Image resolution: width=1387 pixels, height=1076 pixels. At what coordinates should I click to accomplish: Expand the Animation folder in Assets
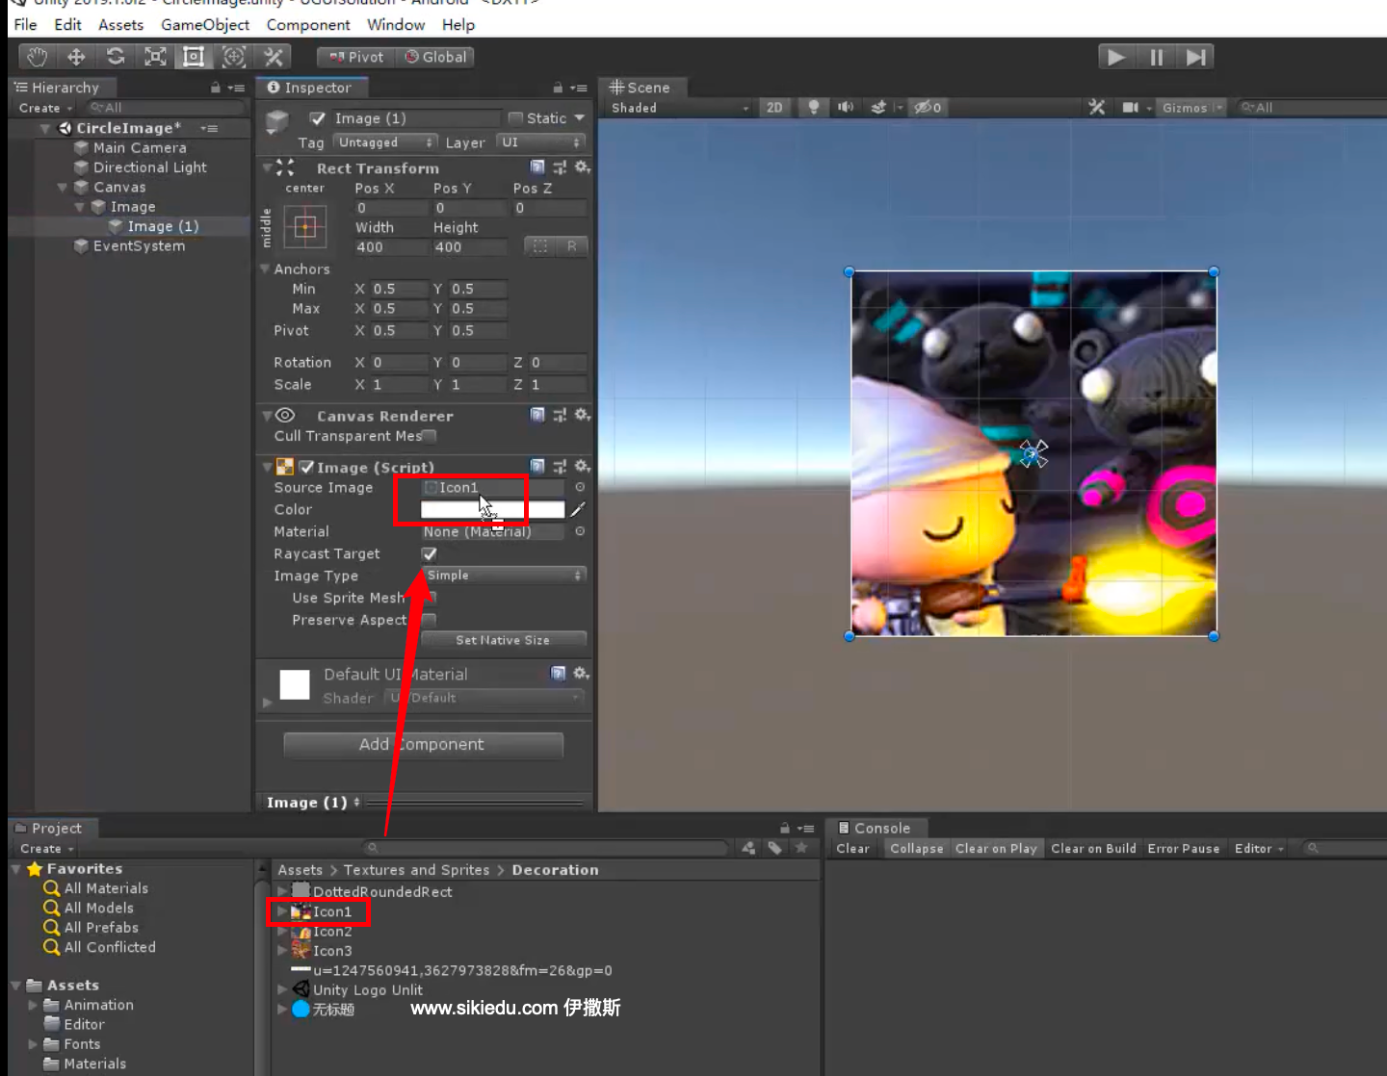pos(34,1005)
